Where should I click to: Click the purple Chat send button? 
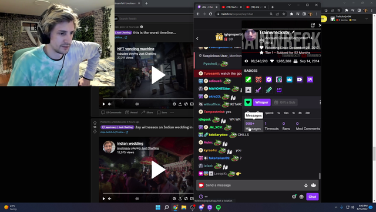pos(312,197)
